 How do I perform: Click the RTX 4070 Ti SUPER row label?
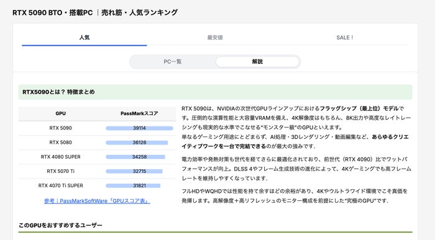(x=60, y=186)
